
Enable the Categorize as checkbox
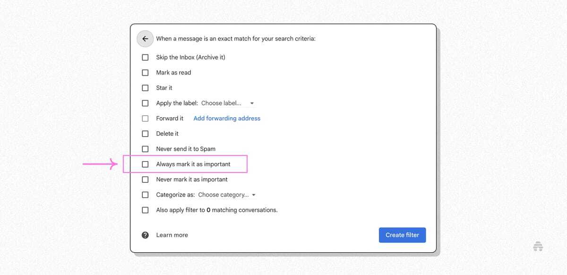tap(145, 195)
